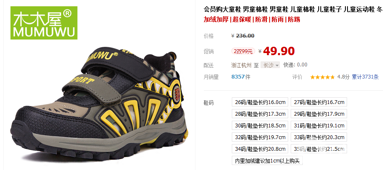Select the 33码 20.3cm size button
The width and height of the screenshot is (383, 170).
tap(319, 137)
